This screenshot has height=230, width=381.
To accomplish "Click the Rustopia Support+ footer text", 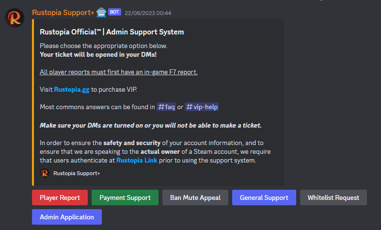I will (77, 173).
